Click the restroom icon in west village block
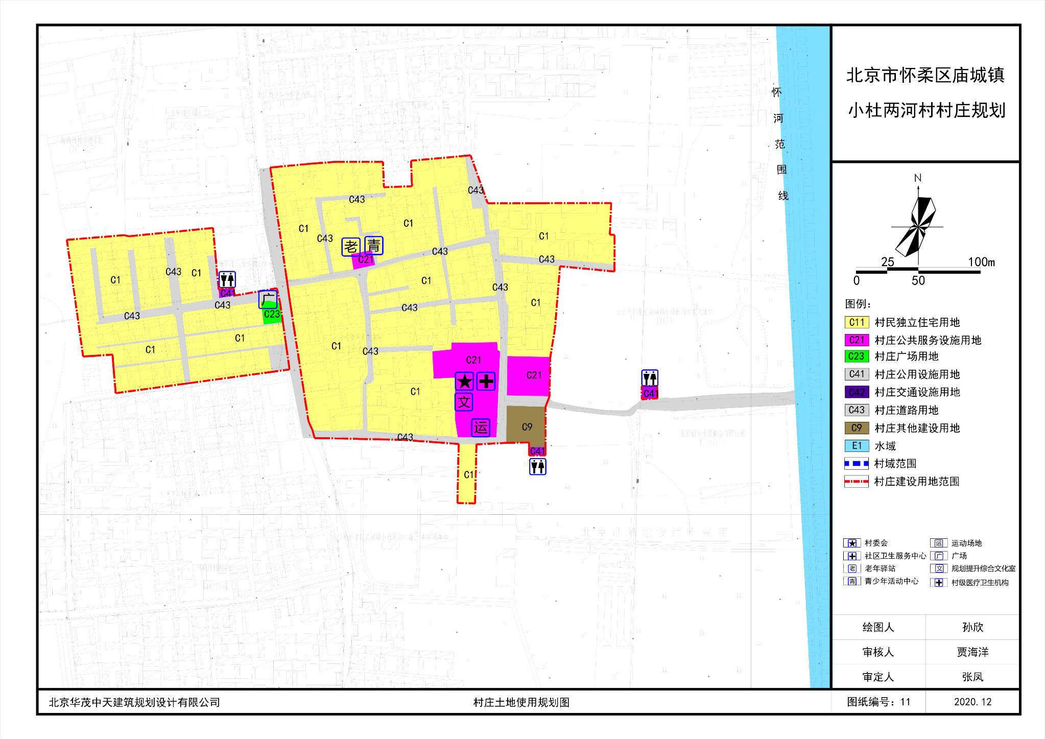Image resolution: width=1045 pixels, height=739 pixels. pyautogui.click(x=227, y=280)
